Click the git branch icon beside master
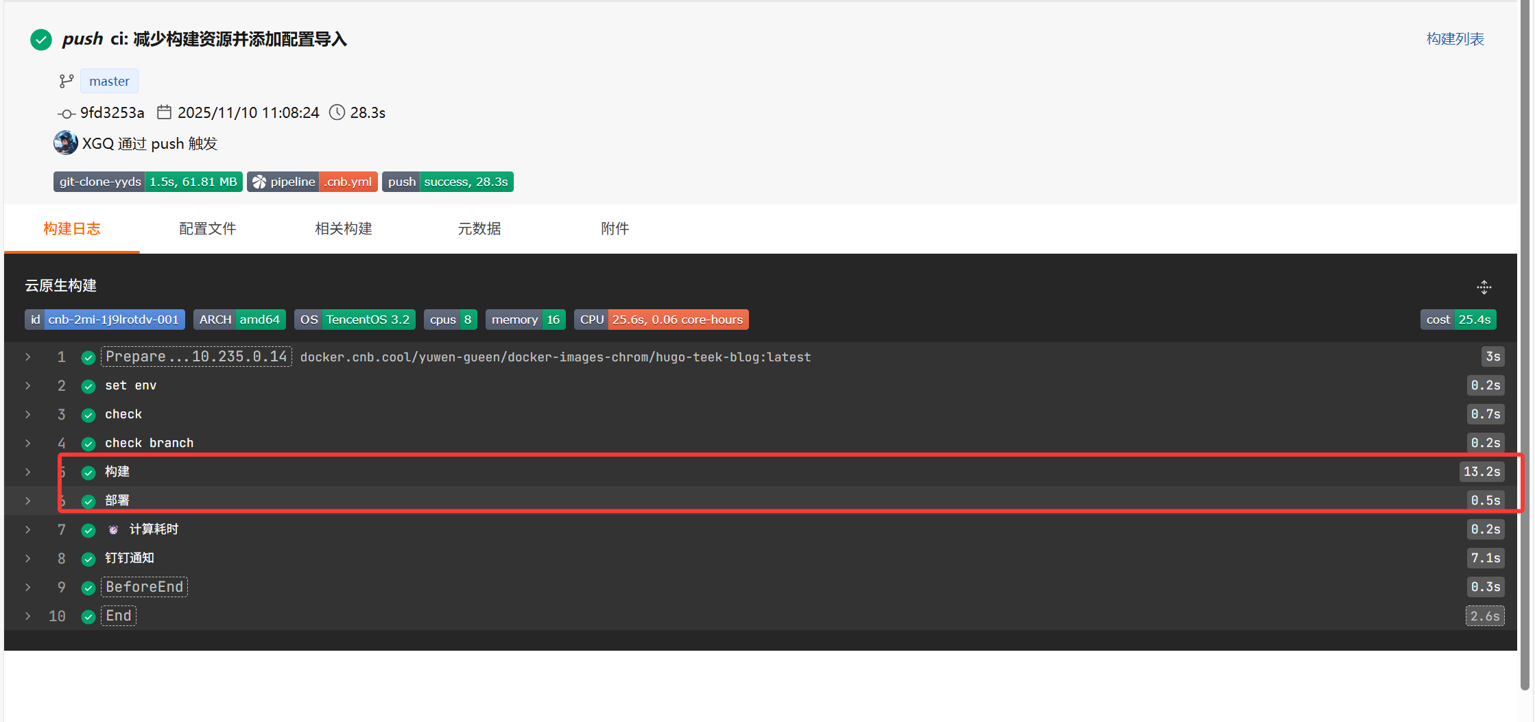Image resolution: width=1535 pixels, height=722 pixels. 66,82
